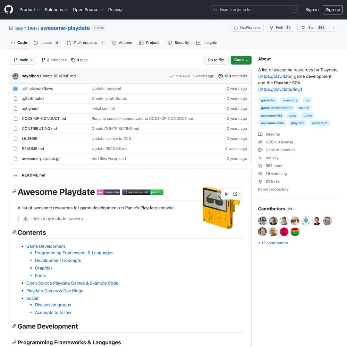The width and height of the screenshot is (347, 347).
Task: View the CC0-1.0 license link
Action: [276, 142]
